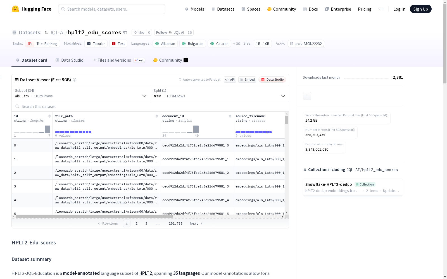Image resolution: width=447 pixels, height=279 pixels.
Task: Click the 1B - 10B size tag
Action: click(x=263, y=44)
